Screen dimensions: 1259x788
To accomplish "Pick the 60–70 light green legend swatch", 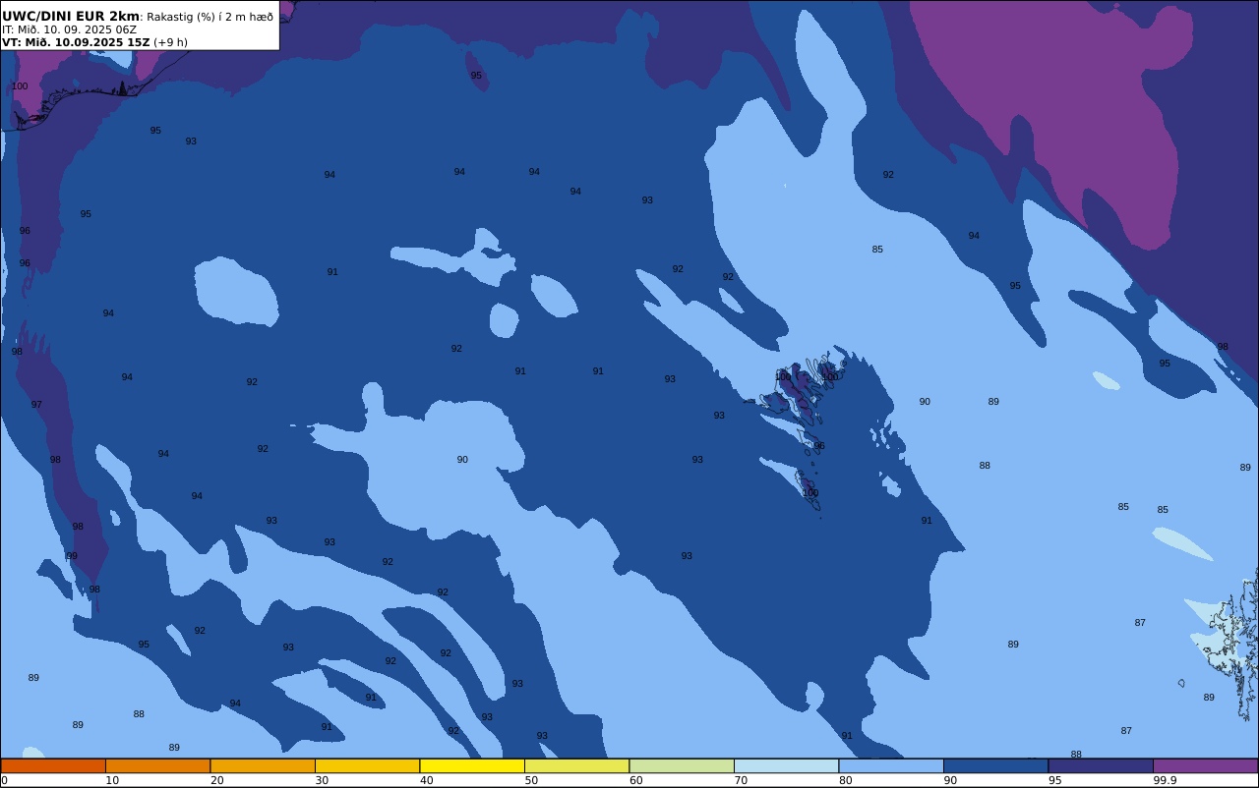I will [682, 765].
